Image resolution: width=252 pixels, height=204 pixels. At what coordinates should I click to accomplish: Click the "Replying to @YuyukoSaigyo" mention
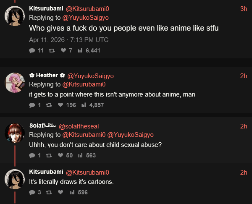[86, 18]
